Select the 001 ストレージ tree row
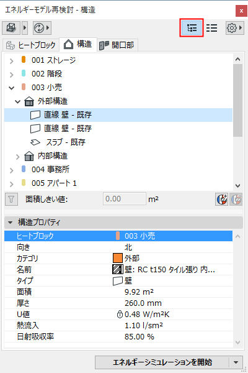Image resolution: width=248 pixels, height=373 pixels. tap(118, 60)
